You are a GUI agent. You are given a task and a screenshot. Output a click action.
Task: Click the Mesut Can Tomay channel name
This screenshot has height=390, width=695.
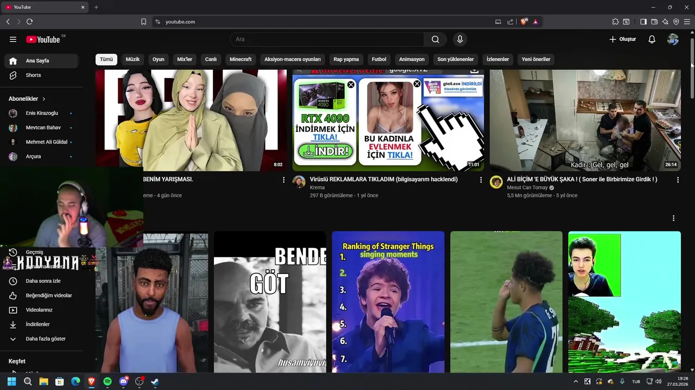tap(527, 187)
